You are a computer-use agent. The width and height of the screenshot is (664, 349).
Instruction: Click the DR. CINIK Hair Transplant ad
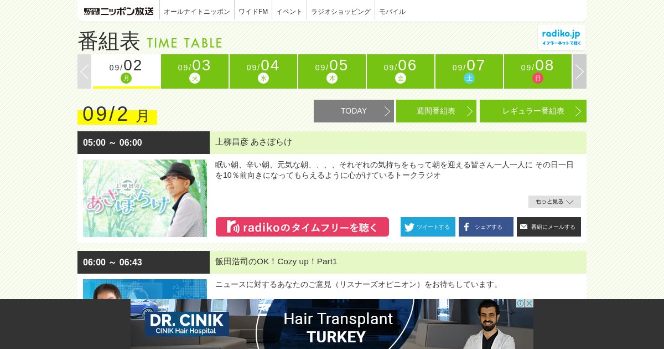332,324
